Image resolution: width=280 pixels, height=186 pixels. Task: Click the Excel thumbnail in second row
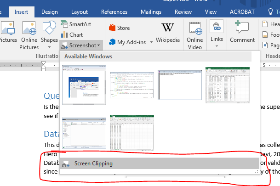tap(131, 133)
